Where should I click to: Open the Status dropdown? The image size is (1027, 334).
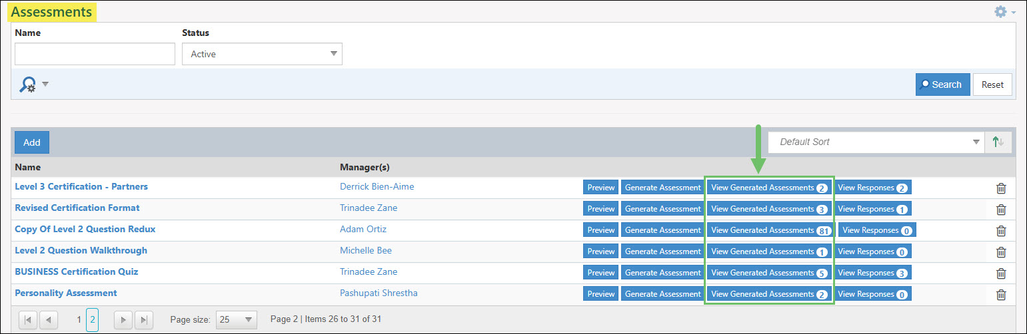point(262,54)
